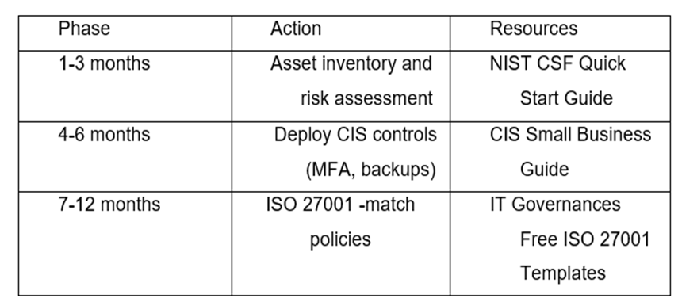
Task: Click the IT Governances resource text
Action: click(x=555, y=205)
